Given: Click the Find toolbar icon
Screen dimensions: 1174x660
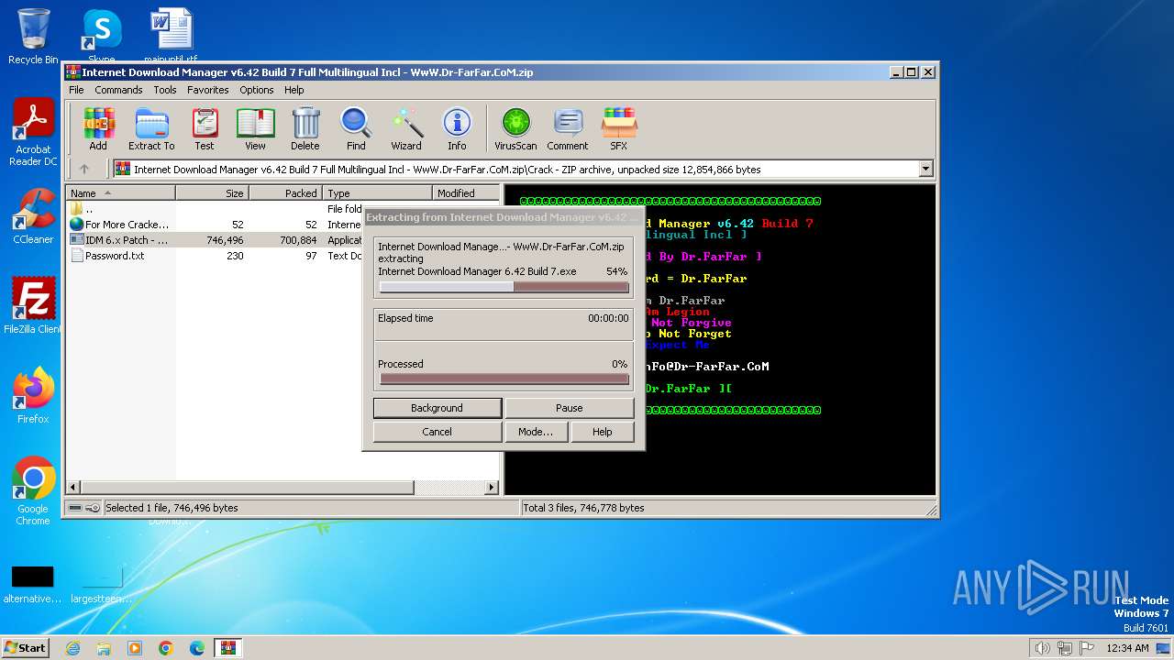Looking at the screenshot, I should [356, 128].
